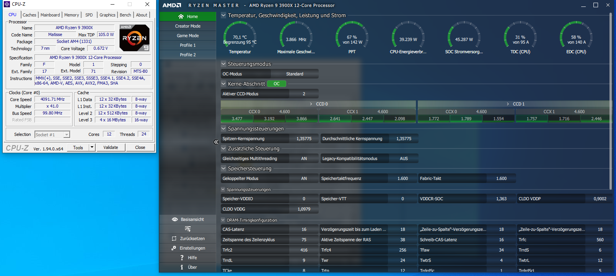616x276 pixels.
Task: Click the Ryzen Master vertical scrollbar
Action: pos(610,101)
